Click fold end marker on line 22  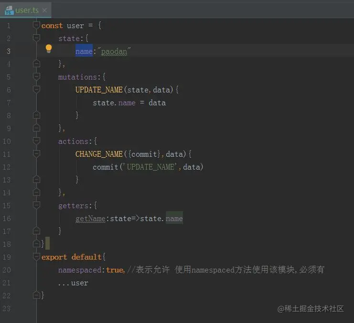(x=36, y=295)
